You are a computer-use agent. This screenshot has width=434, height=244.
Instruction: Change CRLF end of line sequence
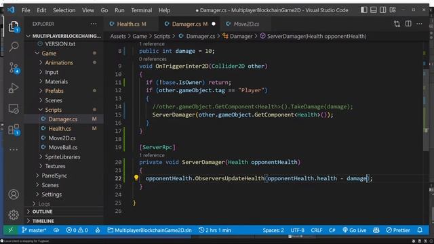(317, 230)
